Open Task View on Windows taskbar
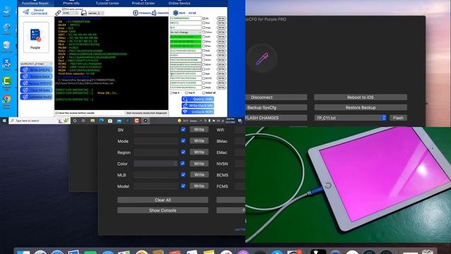Image resolution: width=451 pixels, height=254 pixels. coord(83,121)
